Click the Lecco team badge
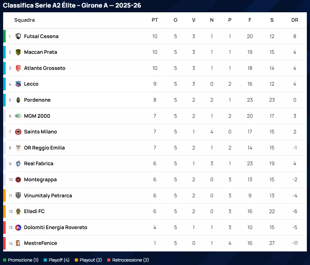Image resolution: width=310 pixels, height=265 pixels. [x=18, y=84]
